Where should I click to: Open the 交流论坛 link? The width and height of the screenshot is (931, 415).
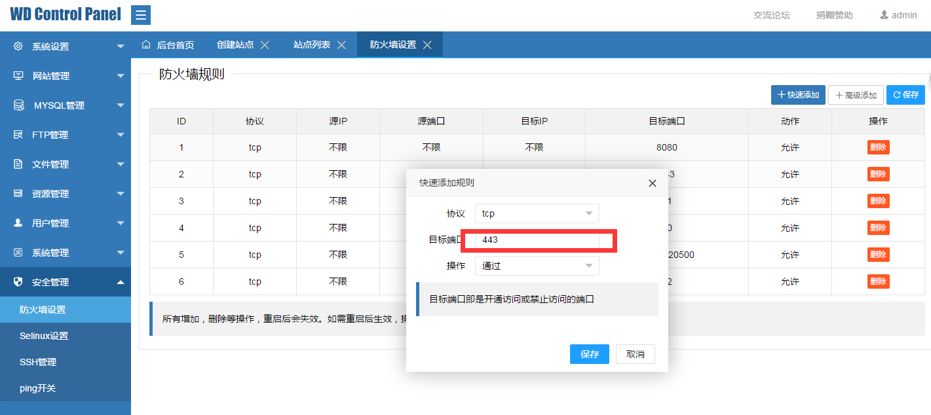[772, 14]
